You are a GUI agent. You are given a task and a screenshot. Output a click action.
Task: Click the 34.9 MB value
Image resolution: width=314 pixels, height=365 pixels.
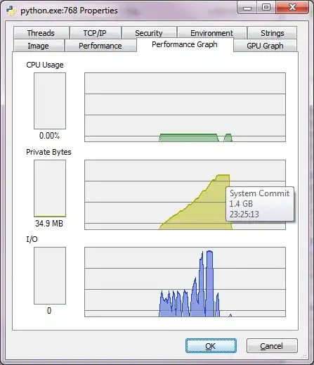49,223
